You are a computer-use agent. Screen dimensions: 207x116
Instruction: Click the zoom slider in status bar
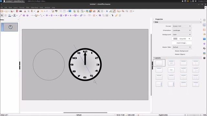pos(194,115)
